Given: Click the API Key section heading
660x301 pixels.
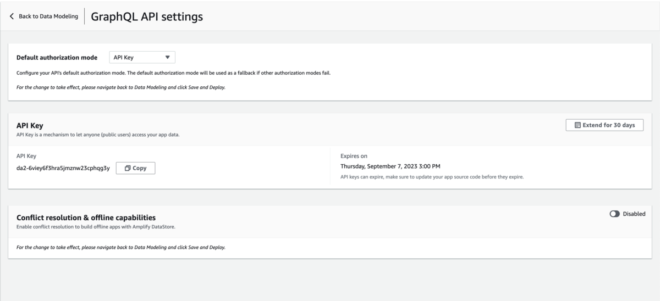Looking at the screenshot, I should [x=30, y=126].
